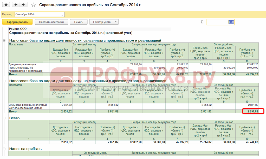
Task: Click the Печать button
Action: [79, 22]
